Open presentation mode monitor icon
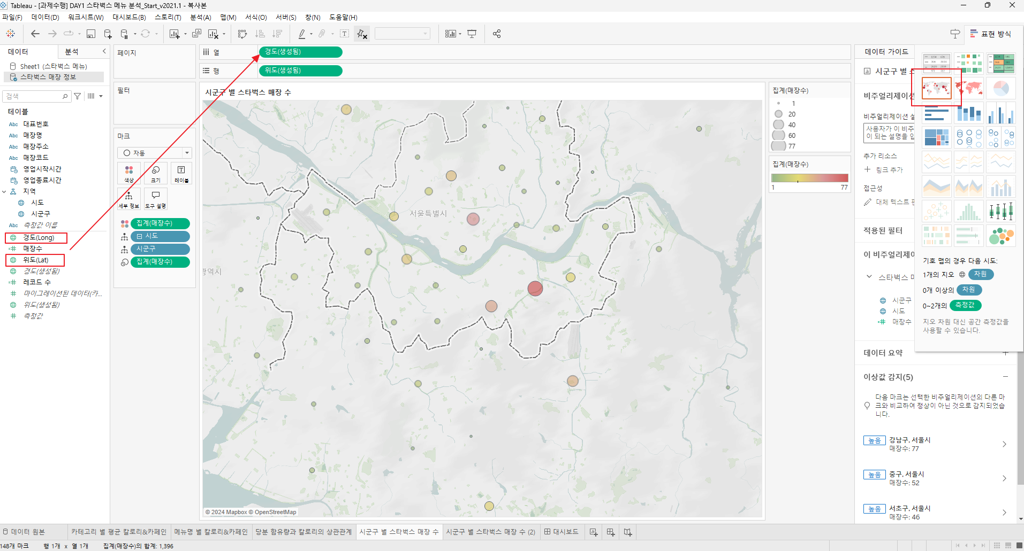The width and height of the screenshot is (1024, 551). (x=472, y=34)
